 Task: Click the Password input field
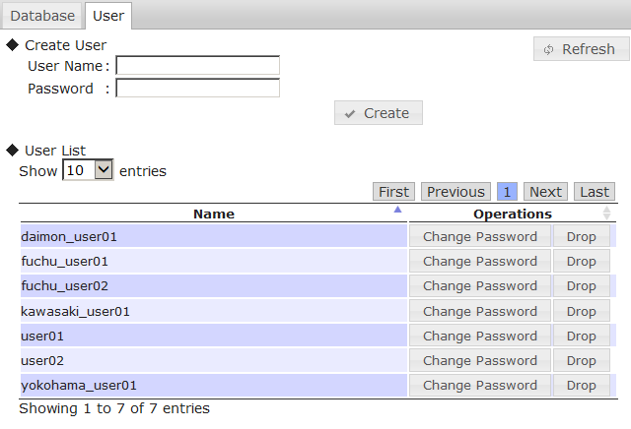point(197,89)
